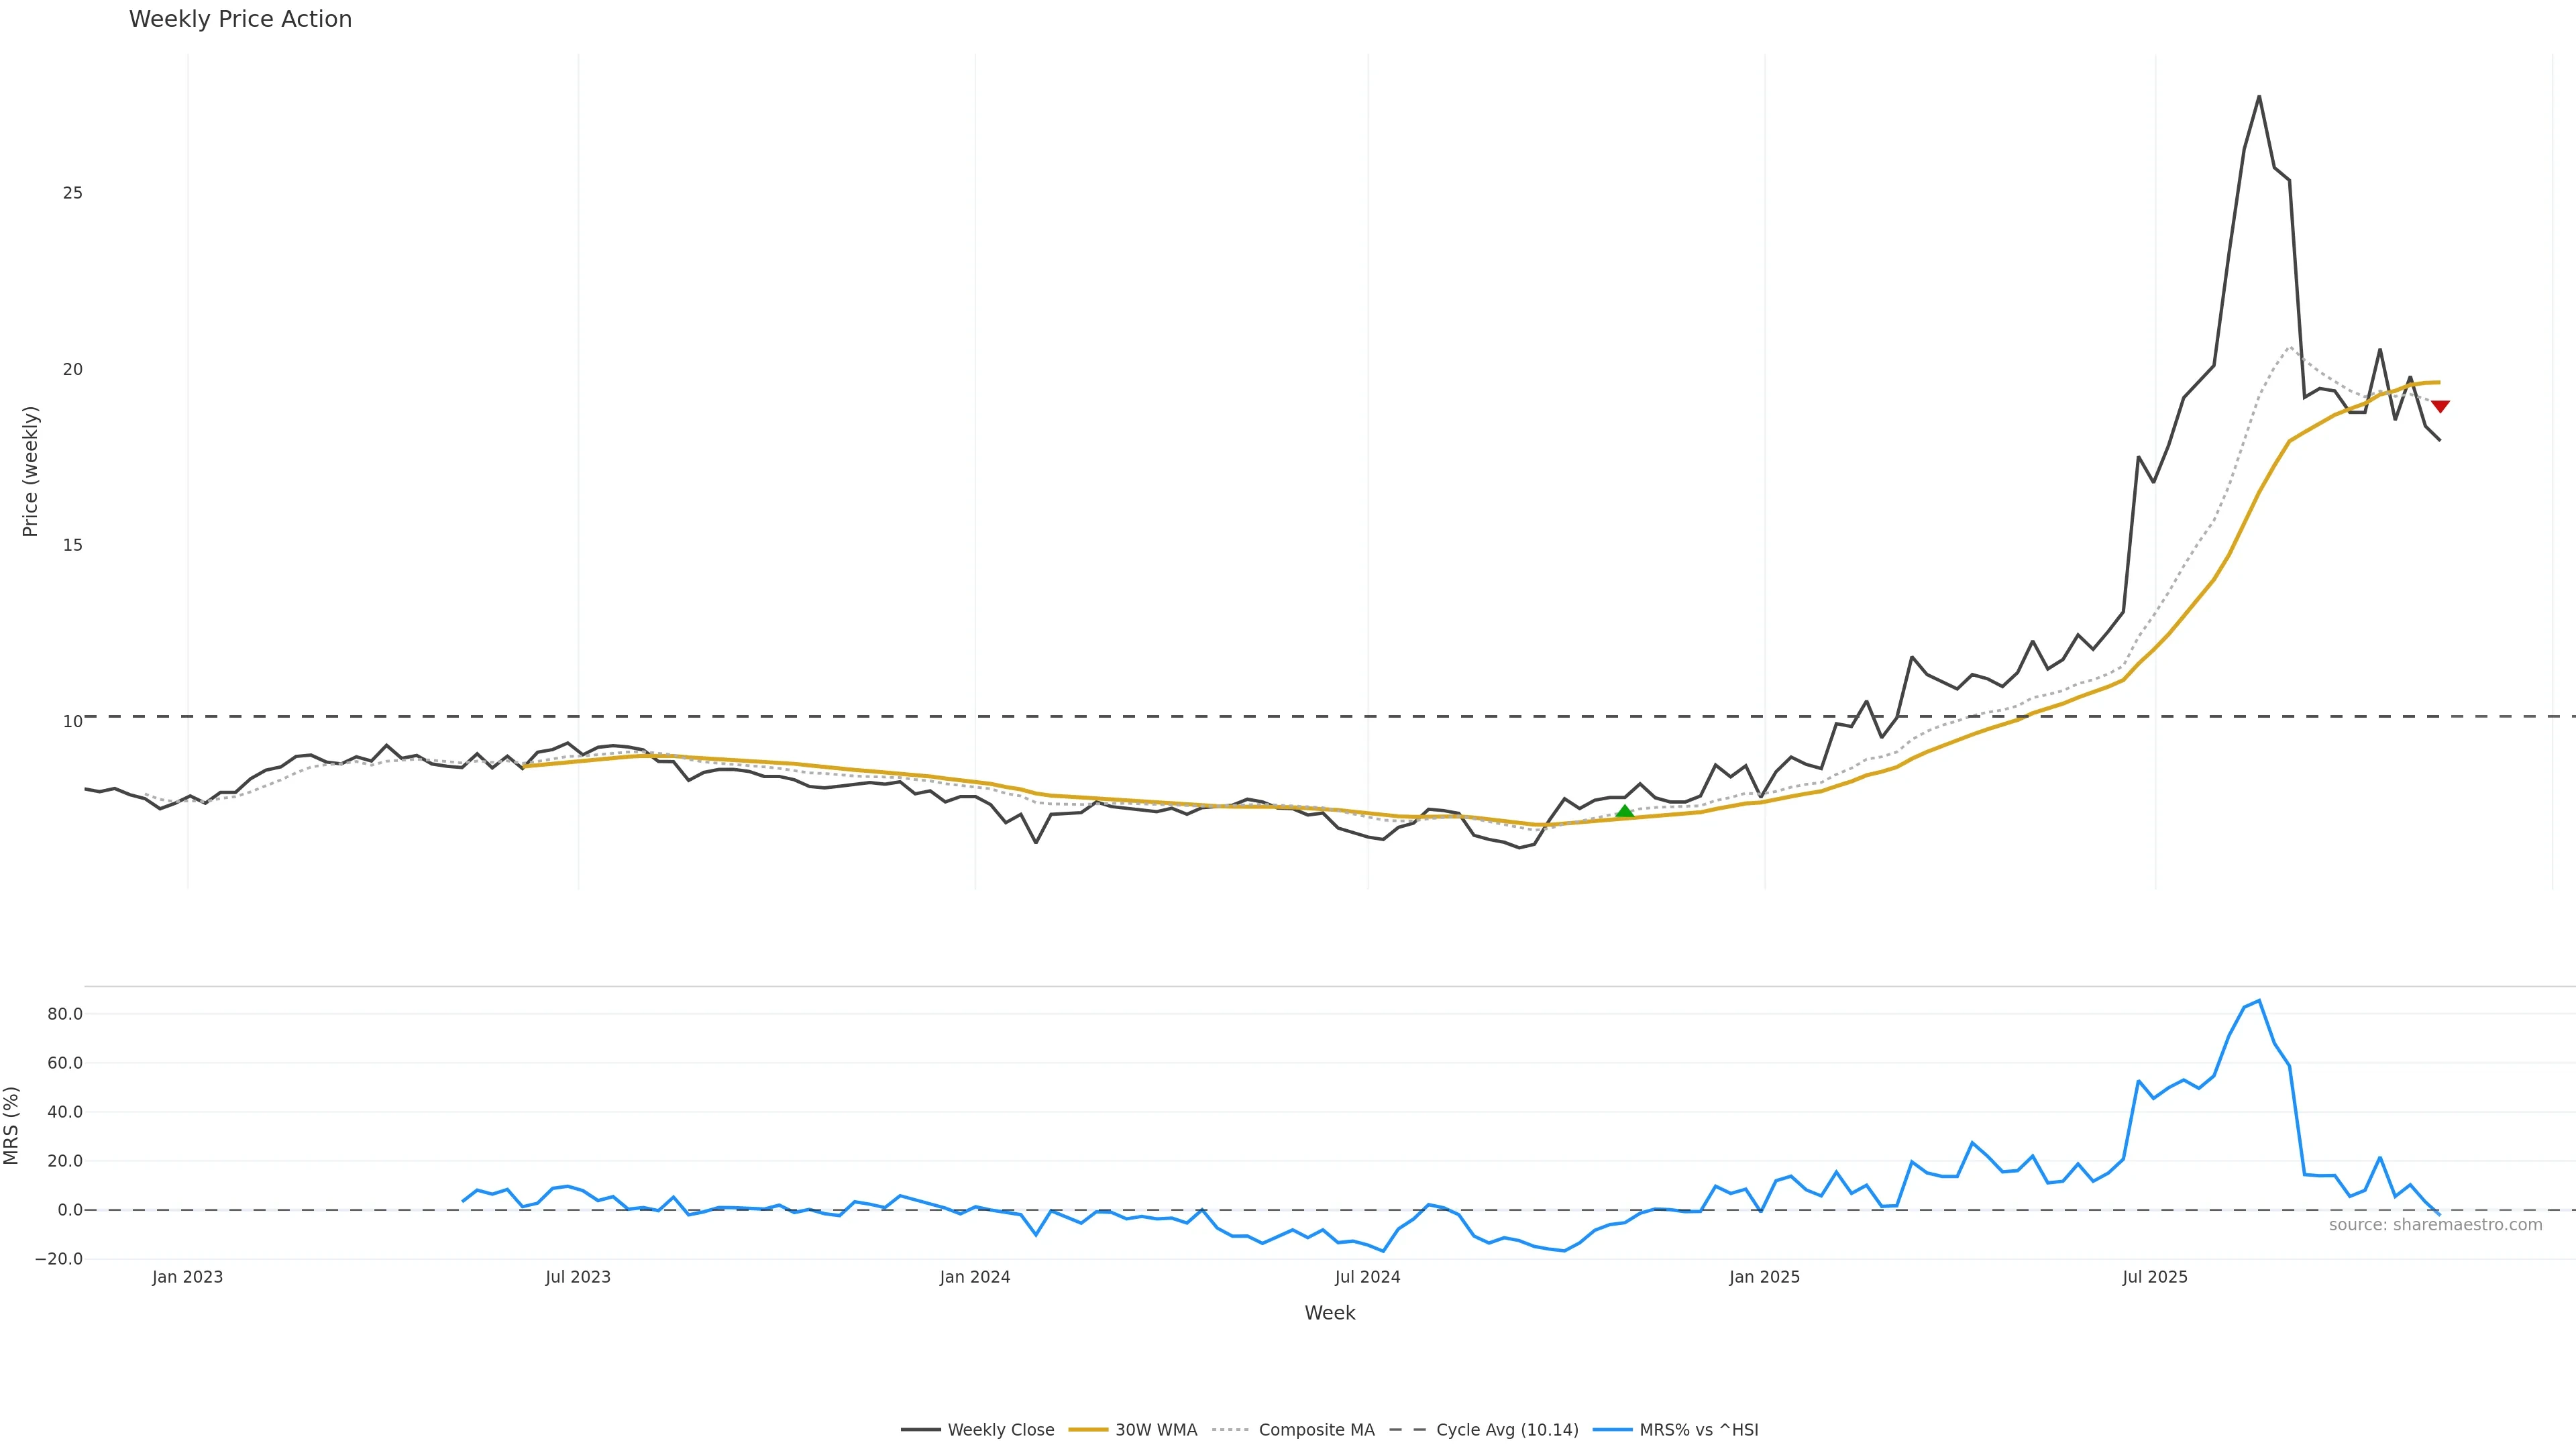Click the source: sharemaestro.com text
The height and width of the screenshot is (1449, 2576).
(2435, 1225)
